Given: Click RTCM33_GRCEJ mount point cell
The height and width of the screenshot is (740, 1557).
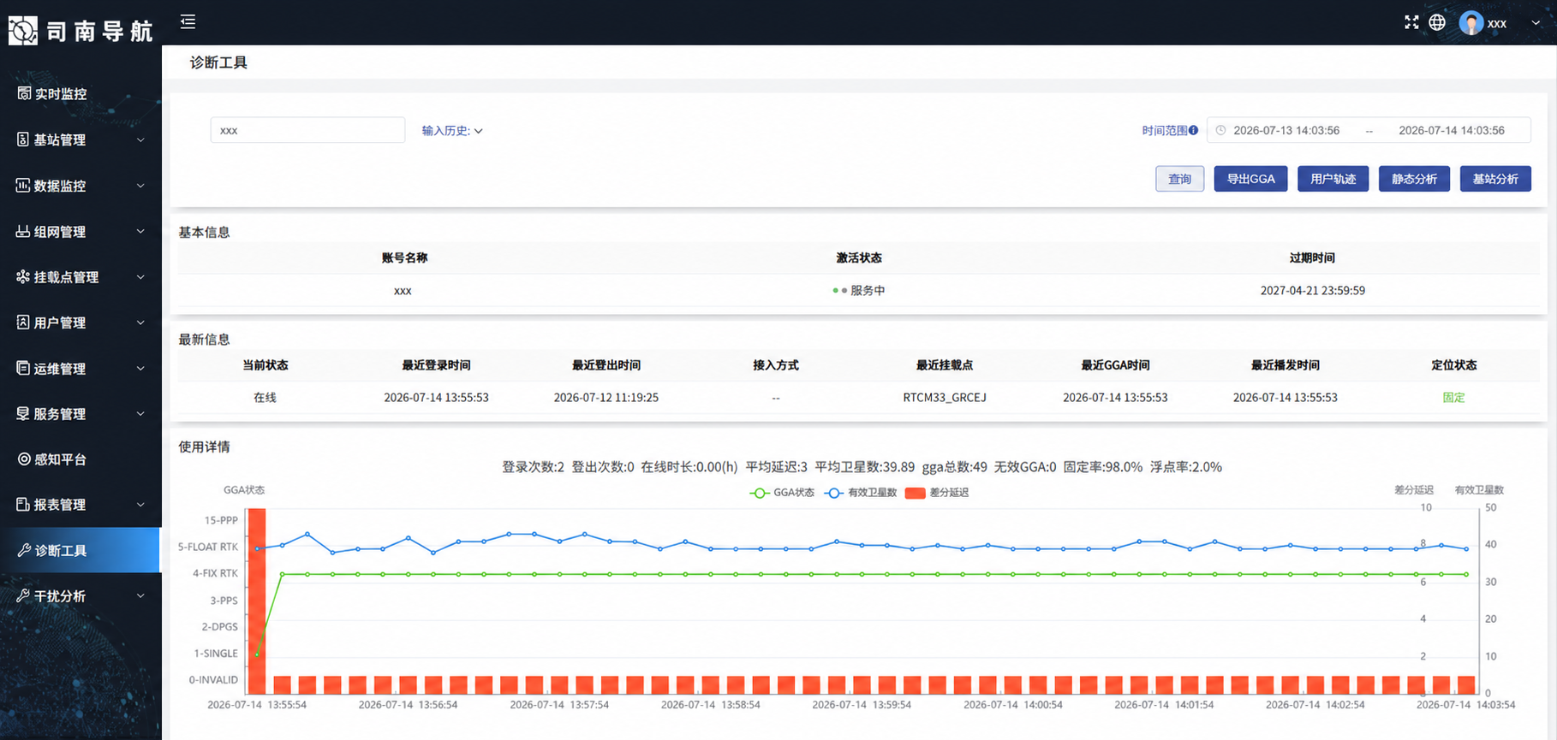Looking at the screenshot, I should tap(945, 398).
